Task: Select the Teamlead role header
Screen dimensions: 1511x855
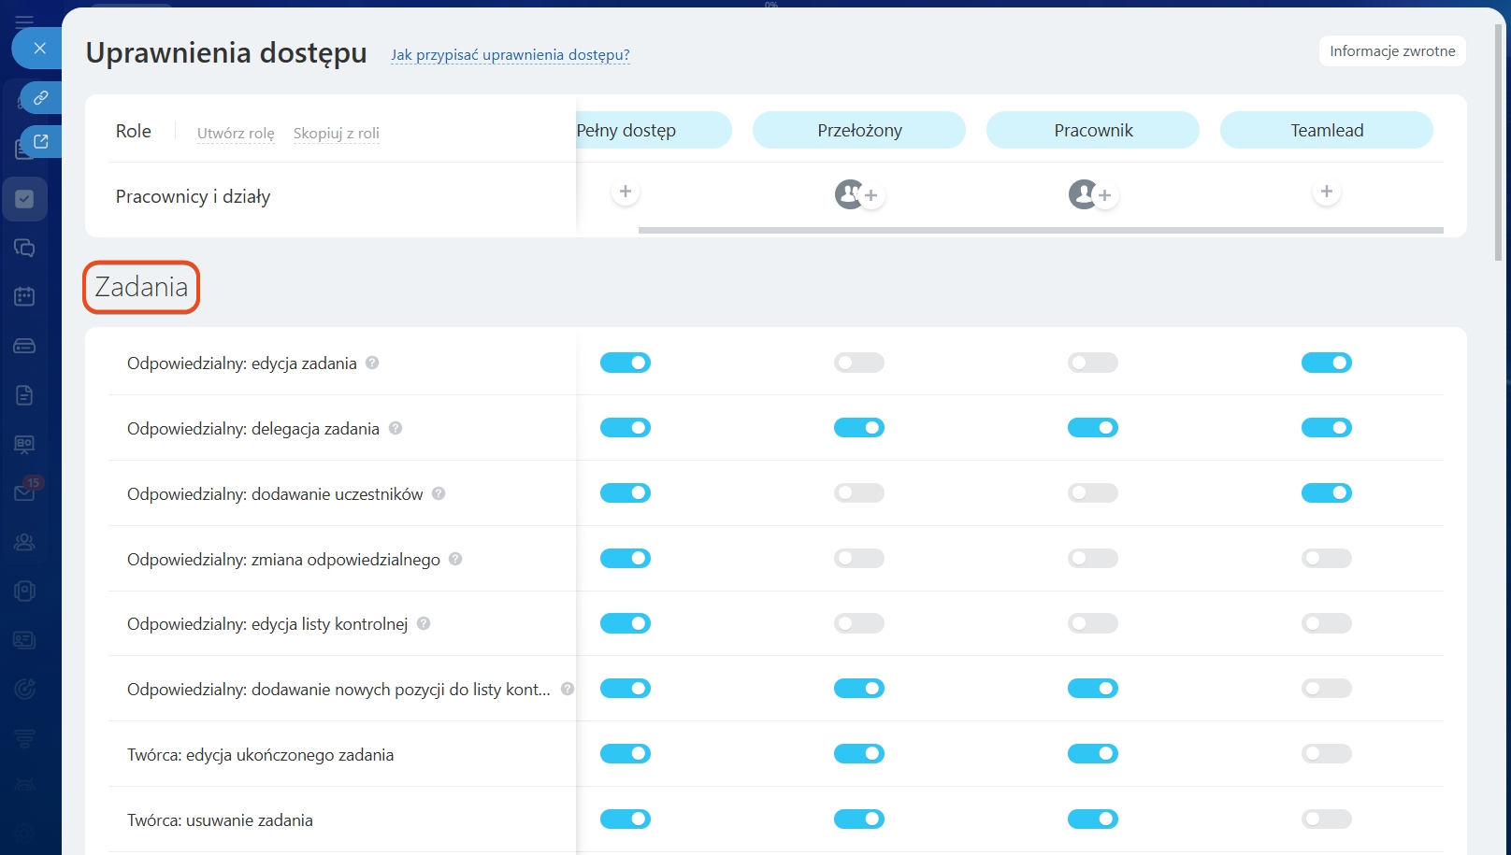Action: click(1326, 131)
